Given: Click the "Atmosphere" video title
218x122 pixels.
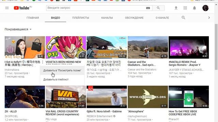Looking at the screenshot, I should pyautogui.click(x=136, y=111).
